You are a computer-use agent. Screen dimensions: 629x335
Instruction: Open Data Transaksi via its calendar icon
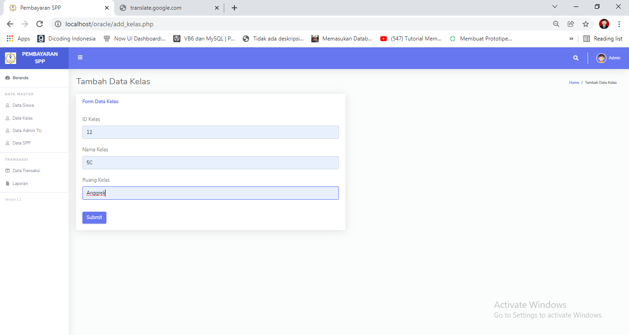click(8, 170)
